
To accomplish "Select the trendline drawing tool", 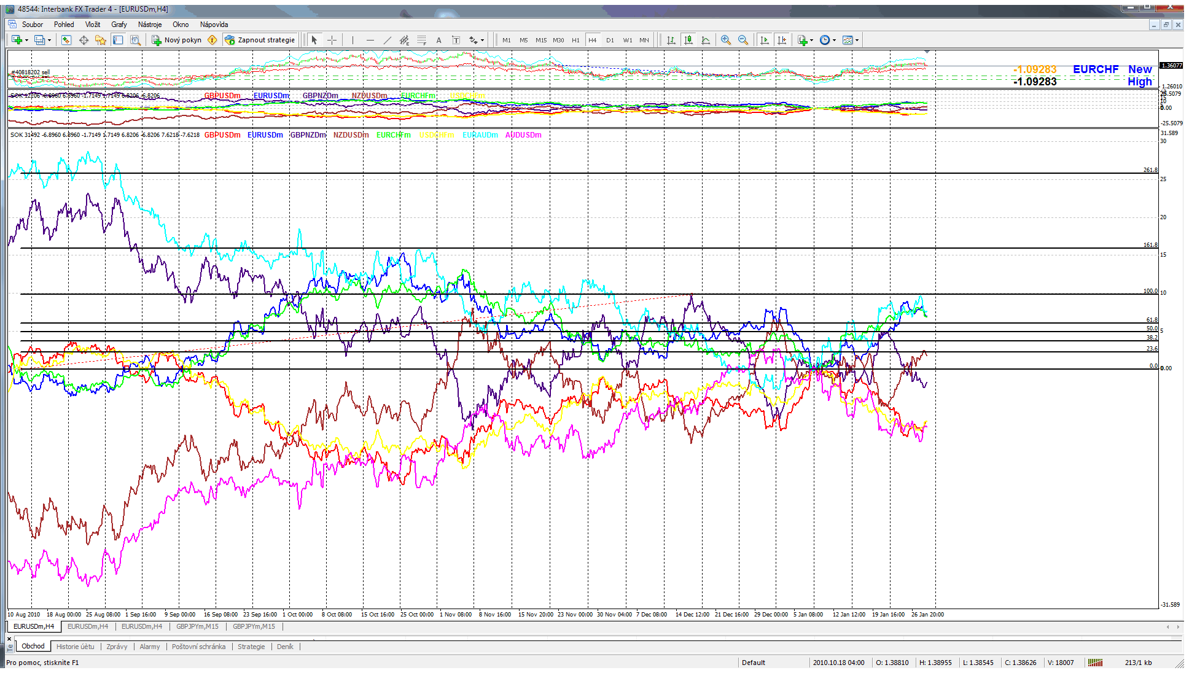I will tap(387, 40).
